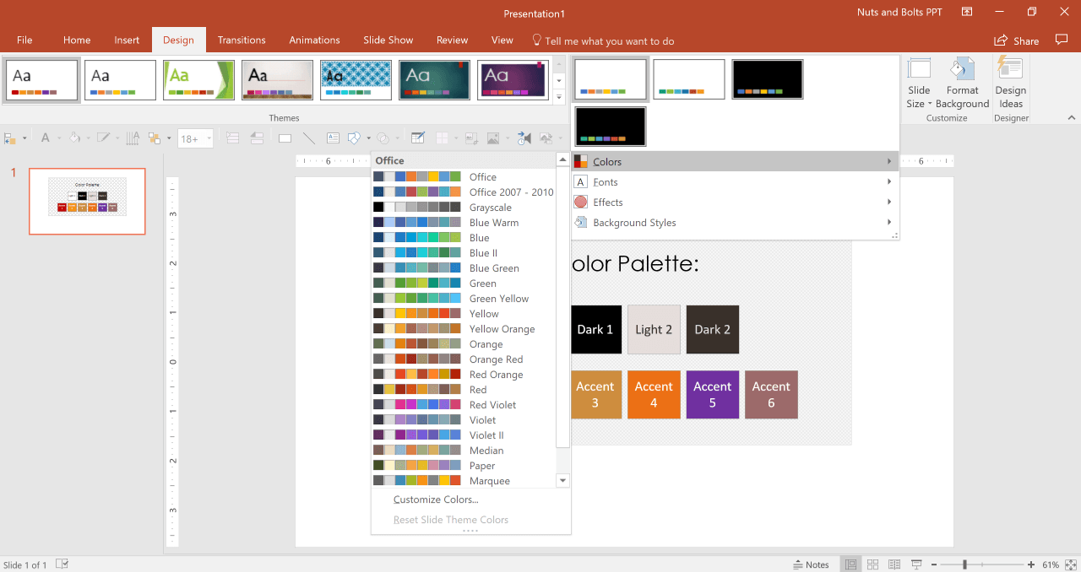Open the comments icon in title bar
Viewport: 1081px width, 572px height.
coord(1062,40)
